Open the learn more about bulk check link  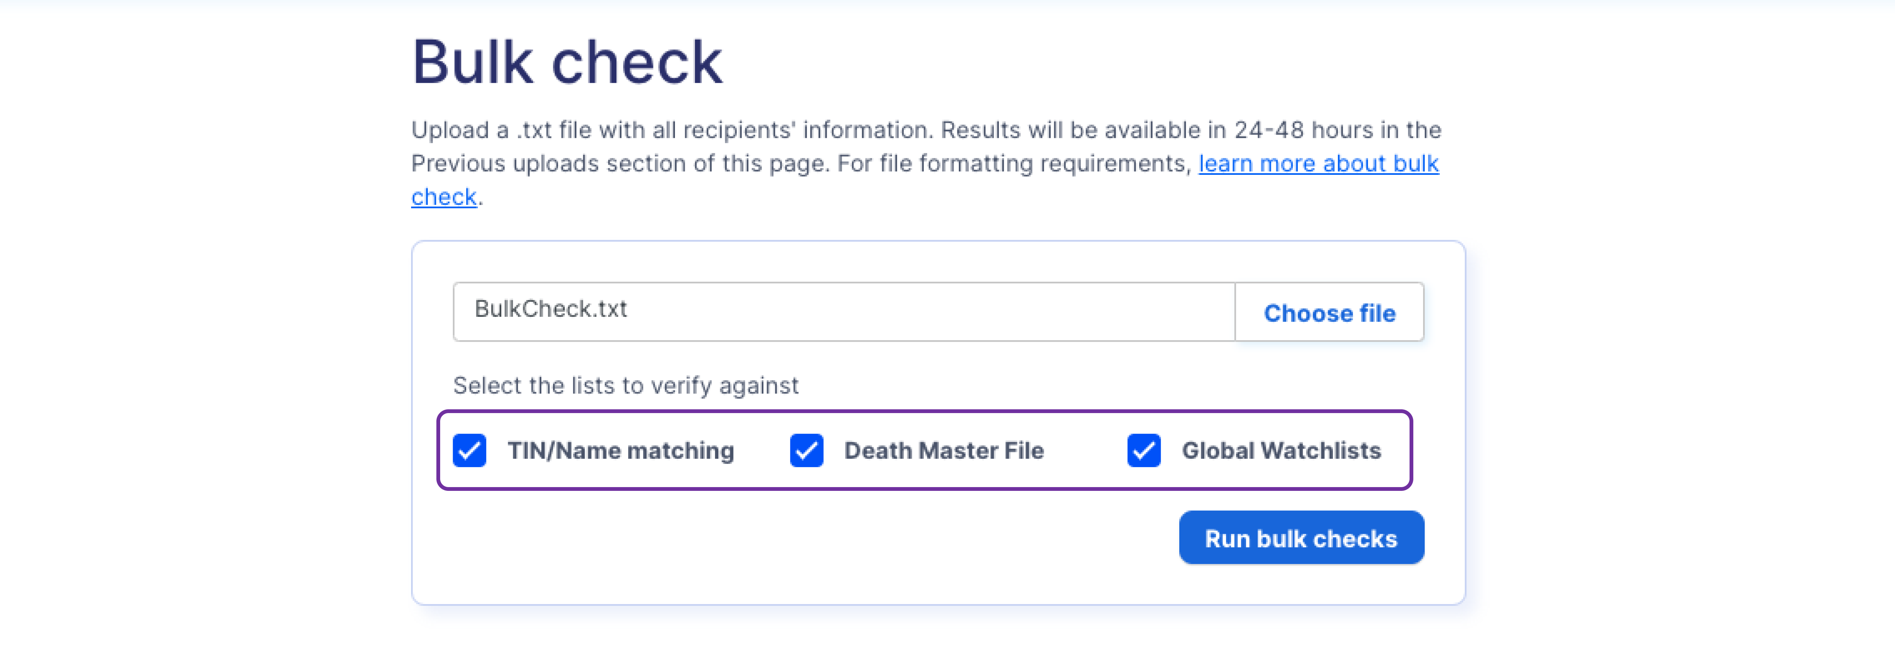tap(1318, 163)
